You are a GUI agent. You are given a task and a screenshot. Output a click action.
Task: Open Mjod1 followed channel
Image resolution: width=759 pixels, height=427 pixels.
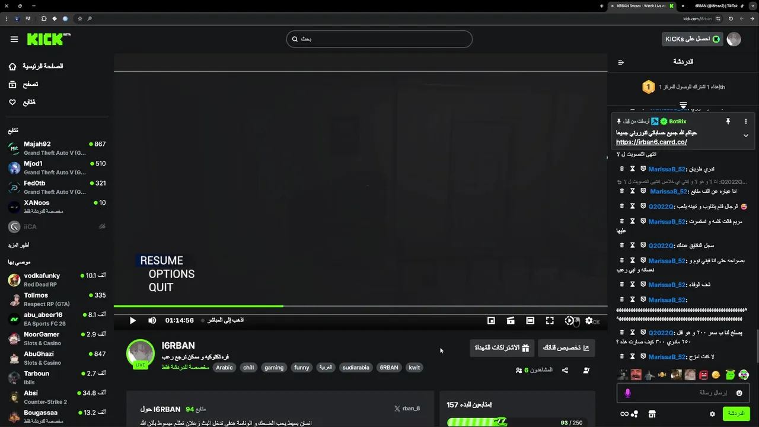pos(57,168)
